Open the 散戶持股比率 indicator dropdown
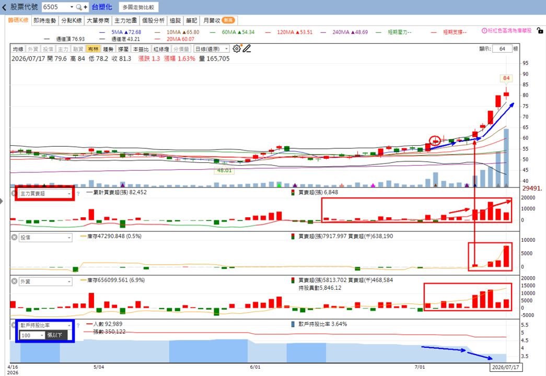This screenshot has width=546, height=376. tap(45, 325)
